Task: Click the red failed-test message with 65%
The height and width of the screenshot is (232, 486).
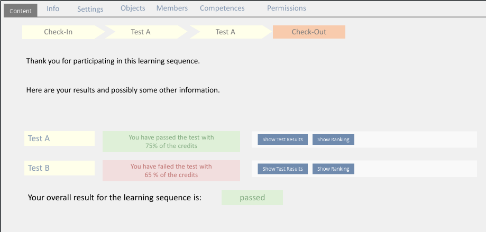Action: point(171,171)
